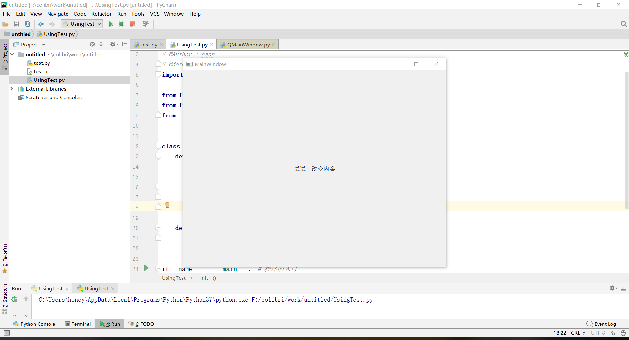This screenshot has width=629, height=340.
Task: Open the Project view dropdown
Action: coord(44,44)
